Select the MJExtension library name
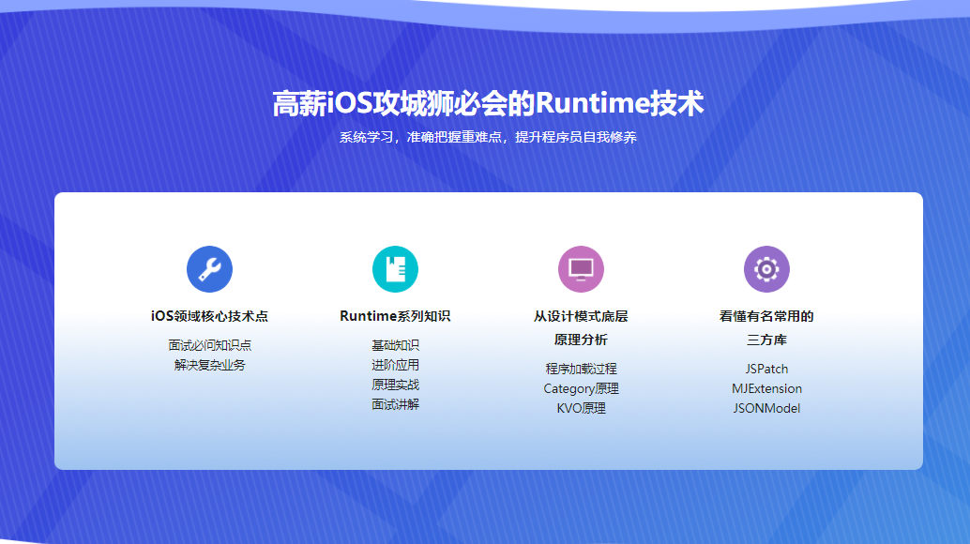 766,388
